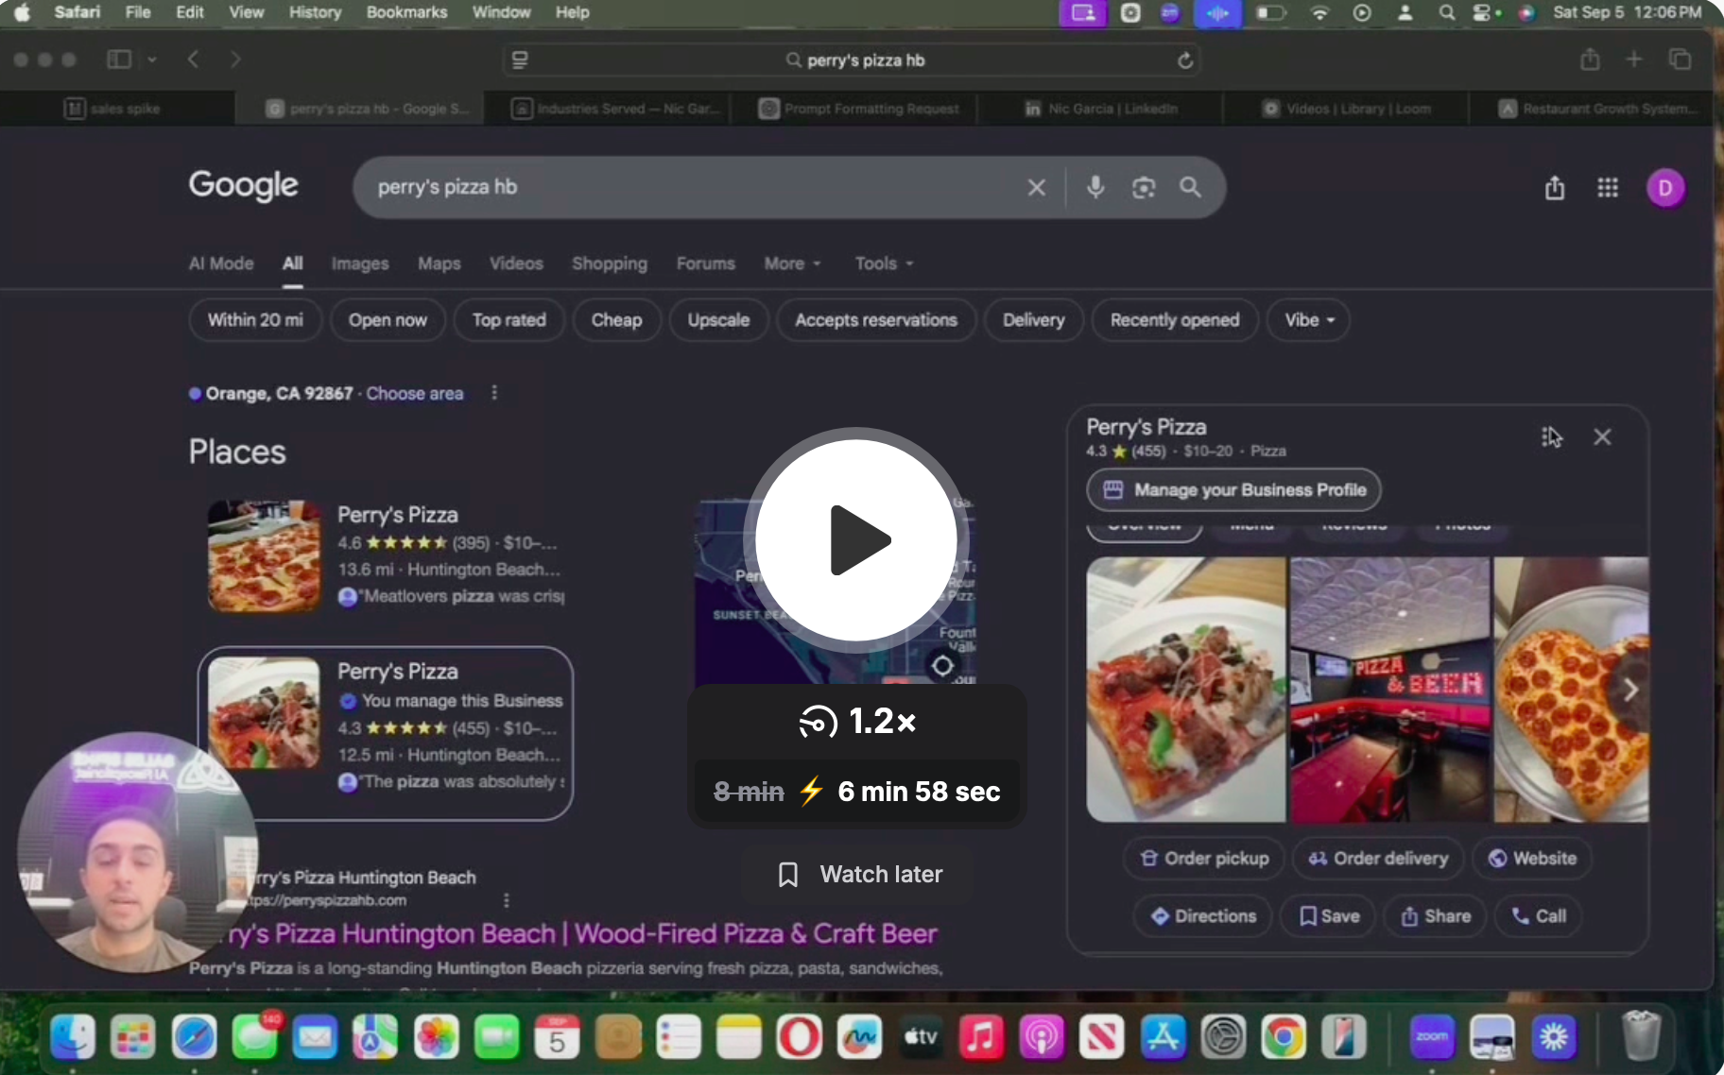Screen dimensions: 1724x1075
Task: Open the thumbnail of Perry's Pizza you manage
Action: [x=264, y=712]
